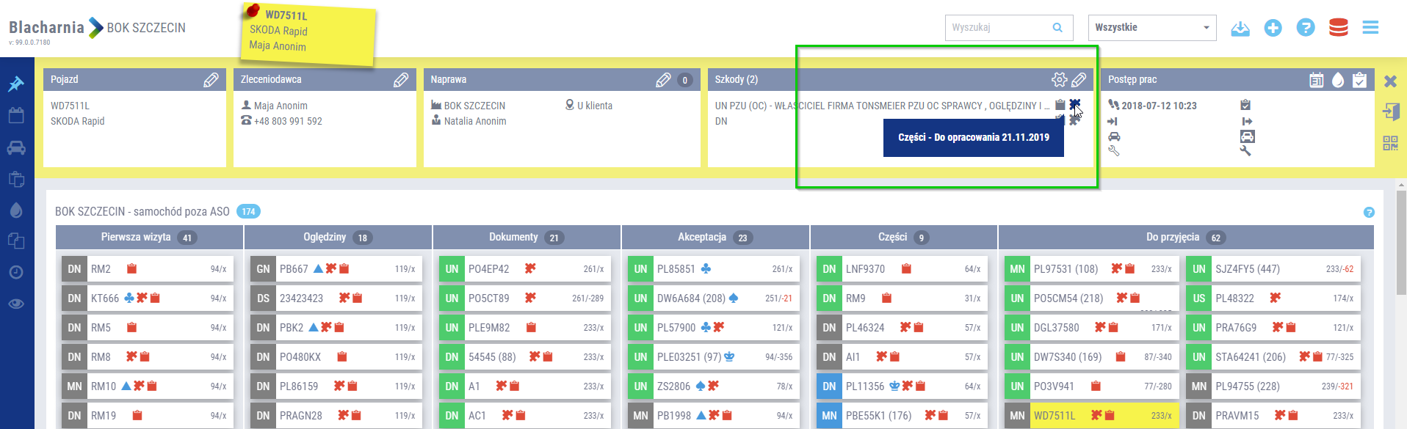Image resolution: width=1407 pixels, height=429 pixels.
Task: Open the calendar view from the sidebar
Action: coord(16,115)
